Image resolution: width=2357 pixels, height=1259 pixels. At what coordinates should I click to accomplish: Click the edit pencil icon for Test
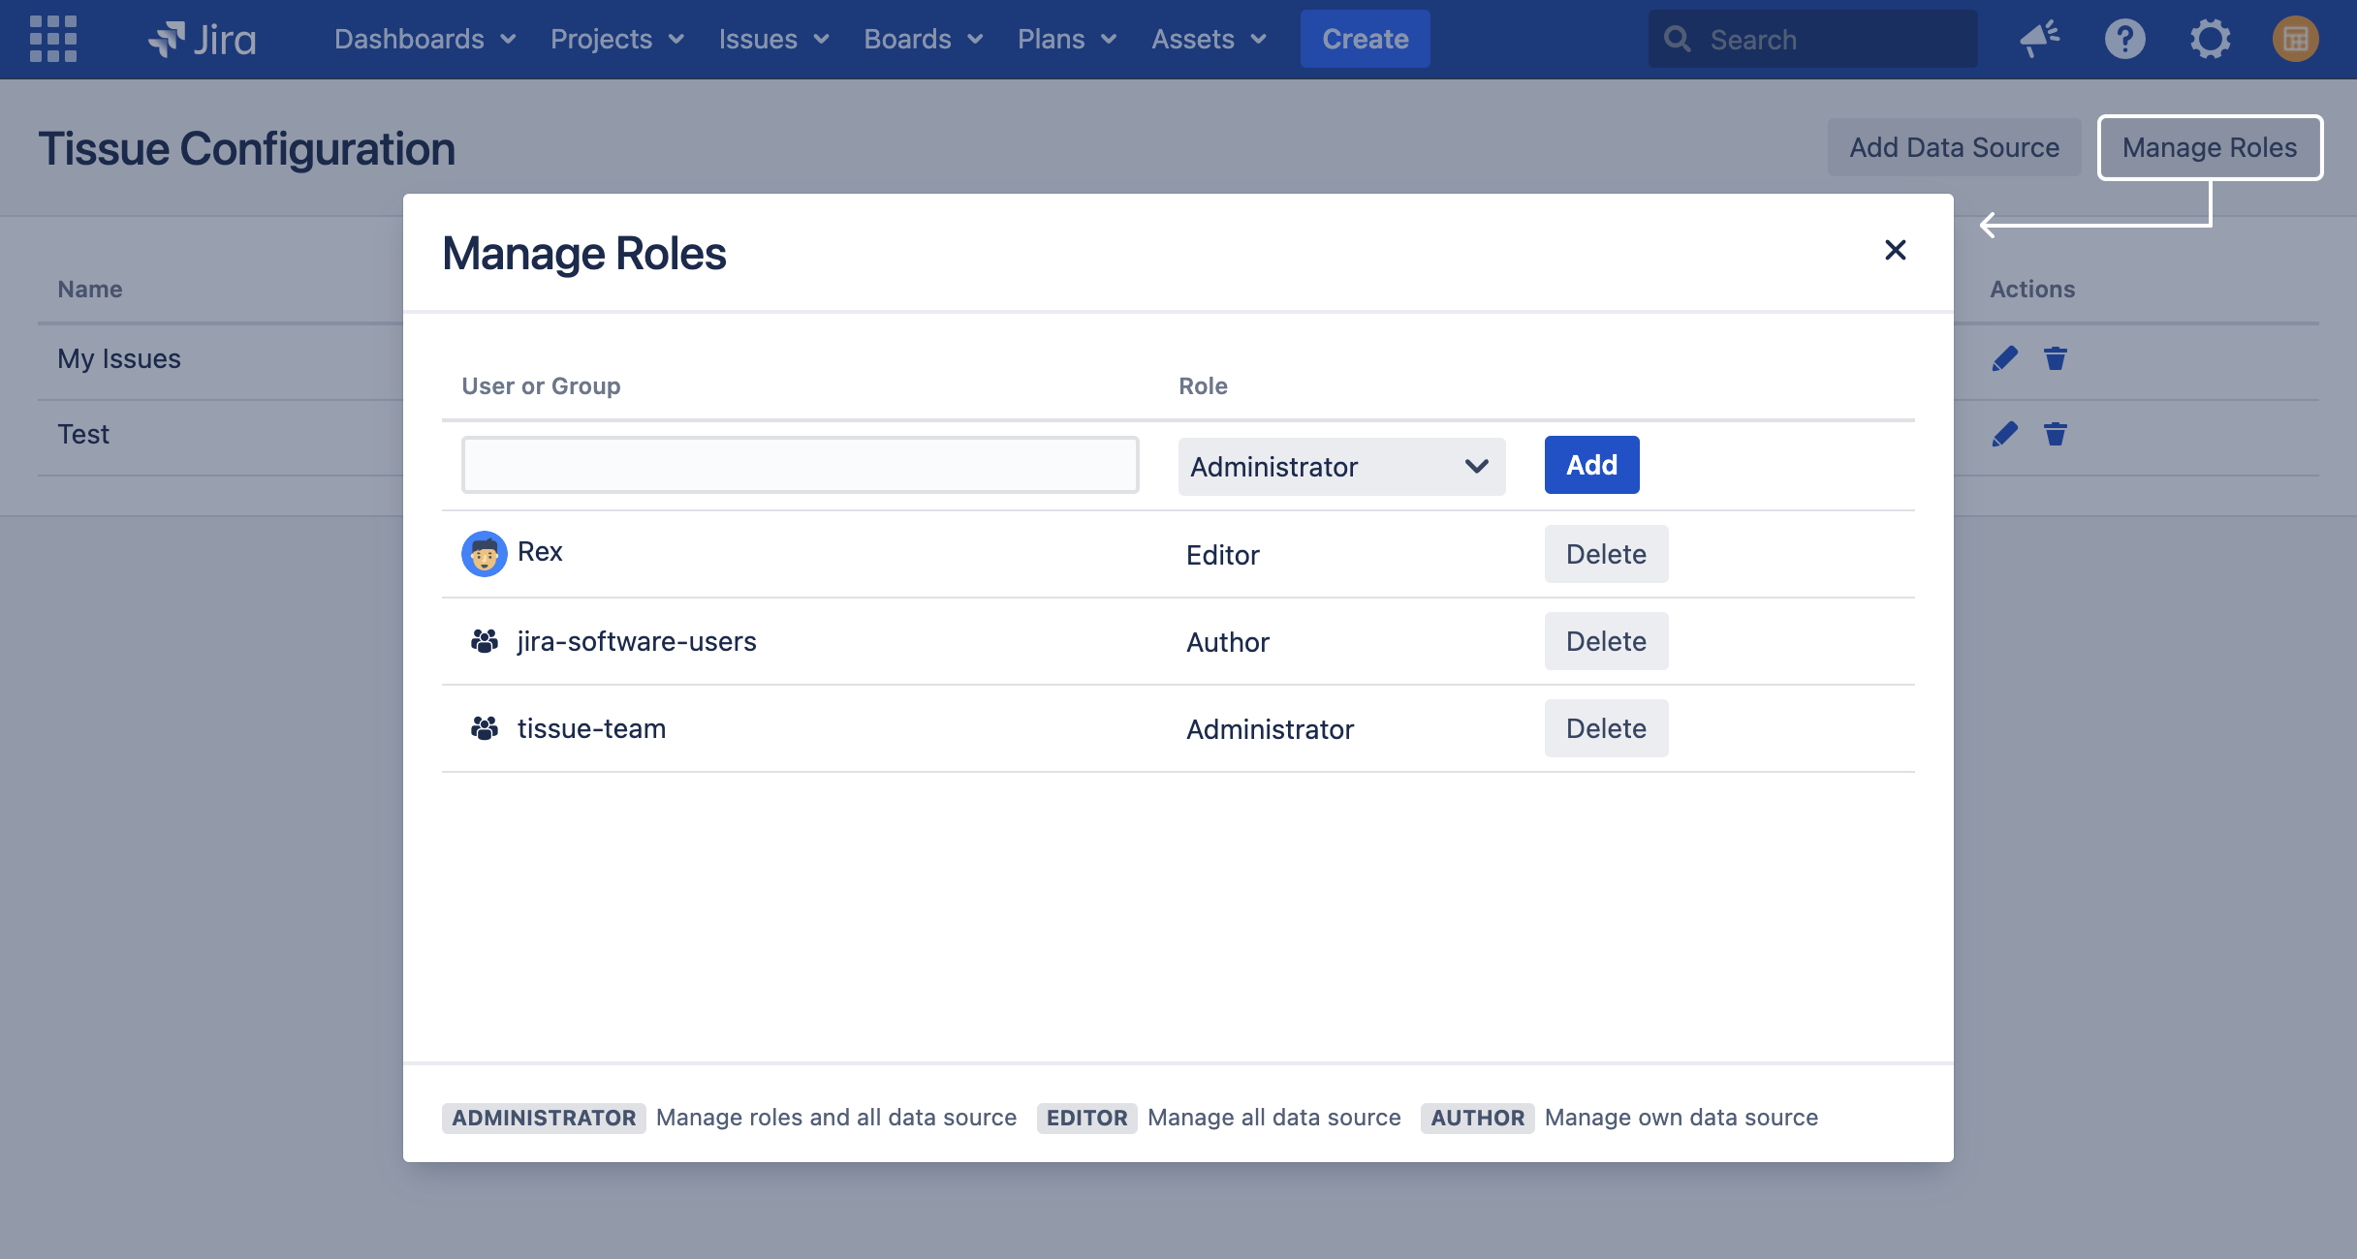click(2004, 433)
